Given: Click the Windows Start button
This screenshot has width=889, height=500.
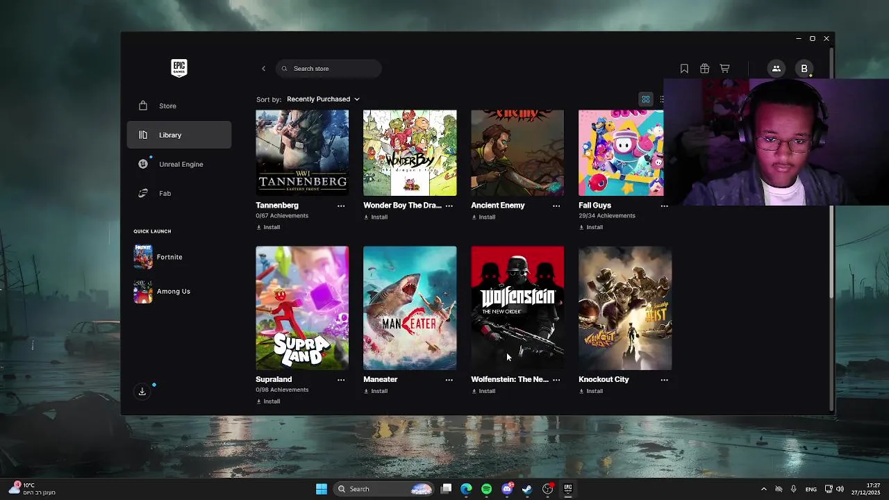Looking at the screenshot, I should (322, 489).
